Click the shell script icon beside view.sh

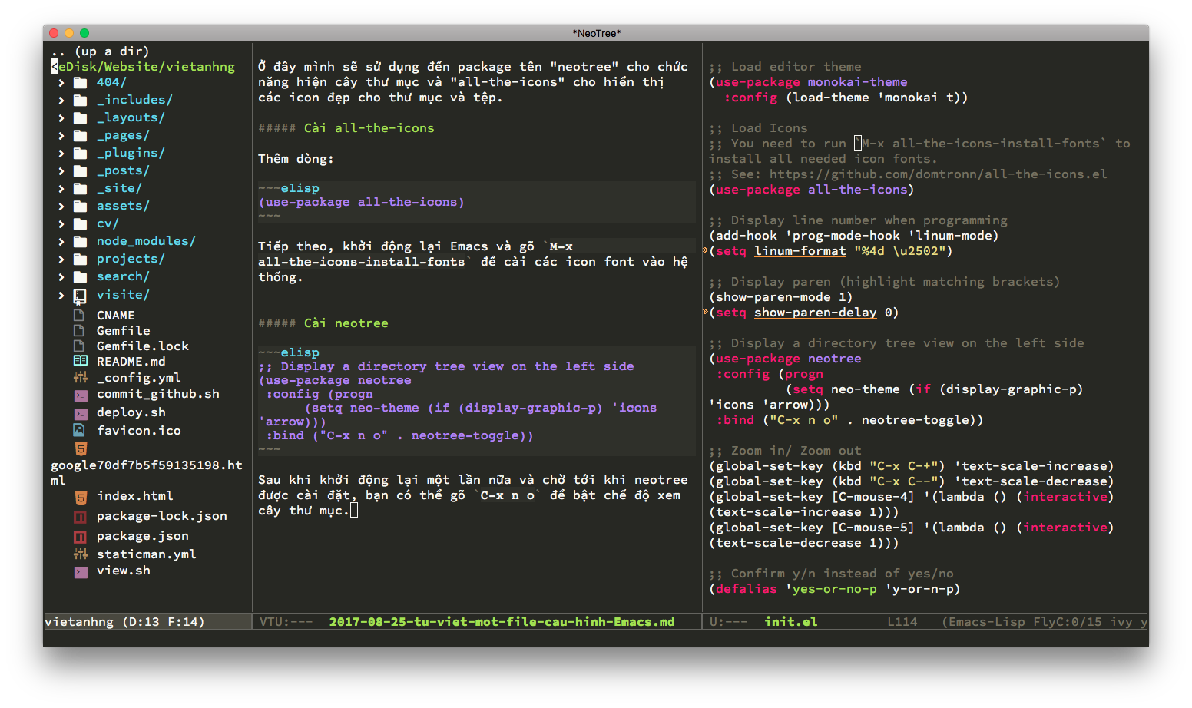coord(81,571)
